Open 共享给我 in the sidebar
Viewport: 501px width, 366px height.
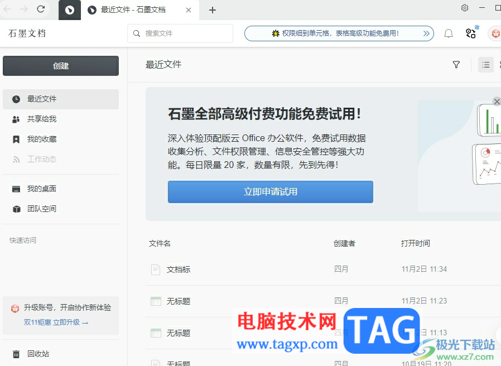[61, 119]
